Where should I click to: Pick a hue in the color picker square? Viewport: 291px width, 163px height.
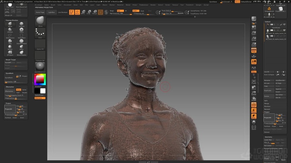(x=40, y=80)
